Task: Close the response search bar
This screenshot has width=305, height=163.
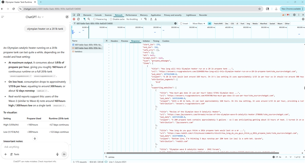Action: 303,157
